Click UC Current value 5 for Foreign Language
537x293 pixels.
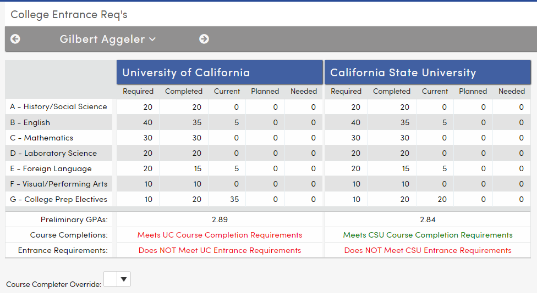tap(236, 168)
